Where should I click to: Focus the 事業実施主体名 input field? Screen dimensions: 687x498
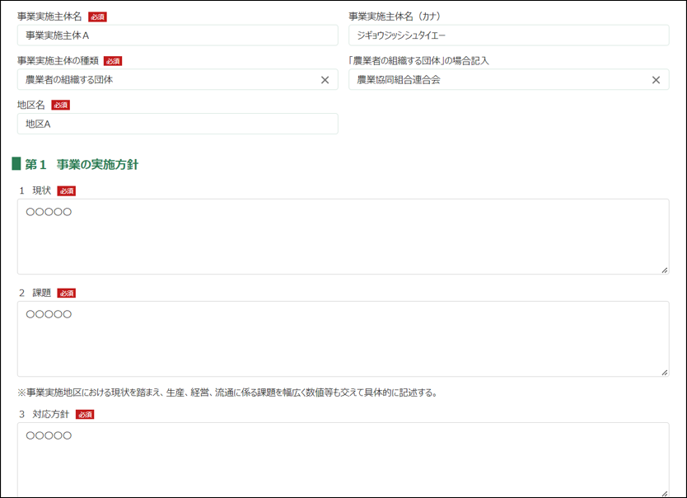coord(177,35)
